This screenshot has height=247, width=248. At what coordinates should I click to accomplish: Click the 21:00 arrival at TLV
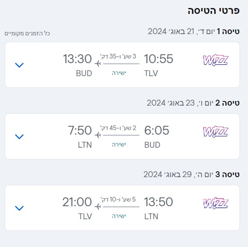tap(77, 202)
